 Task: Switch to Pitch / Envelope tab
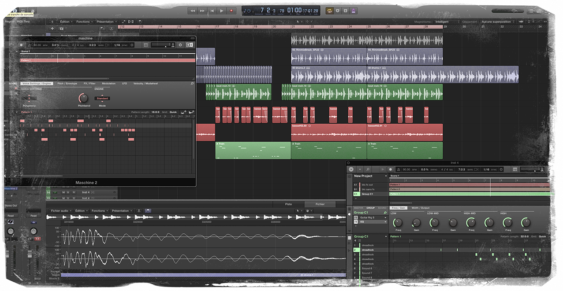coord(67,83)
